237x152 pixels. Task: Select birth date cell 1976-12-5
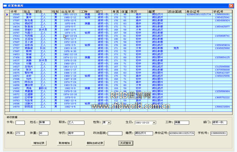70,20
